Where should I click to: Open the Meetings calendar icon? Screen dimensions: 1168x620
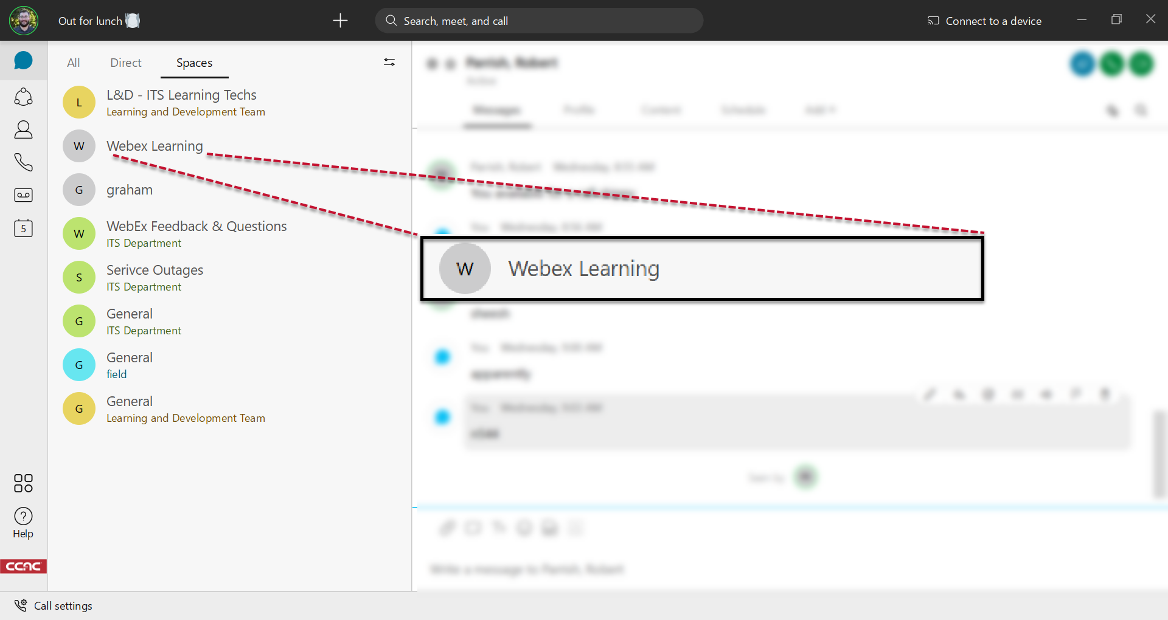[x=23, y=228]
